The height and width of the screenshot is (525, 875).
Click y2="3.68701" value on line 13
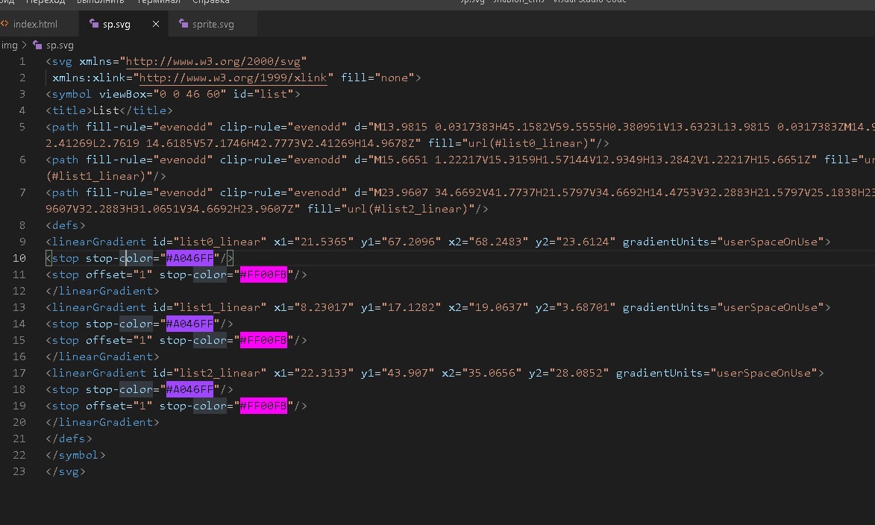pos(575,307)
